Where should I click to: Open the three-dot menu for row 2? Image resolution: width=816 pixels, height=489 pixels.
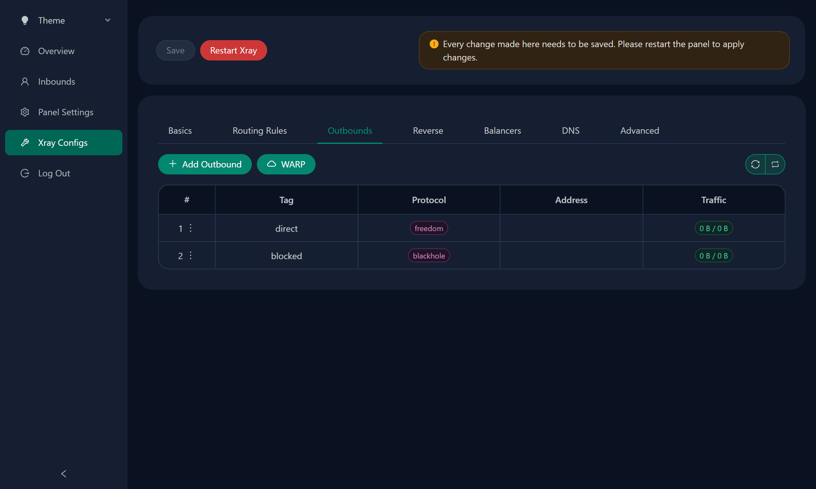(x=191, y=255)
